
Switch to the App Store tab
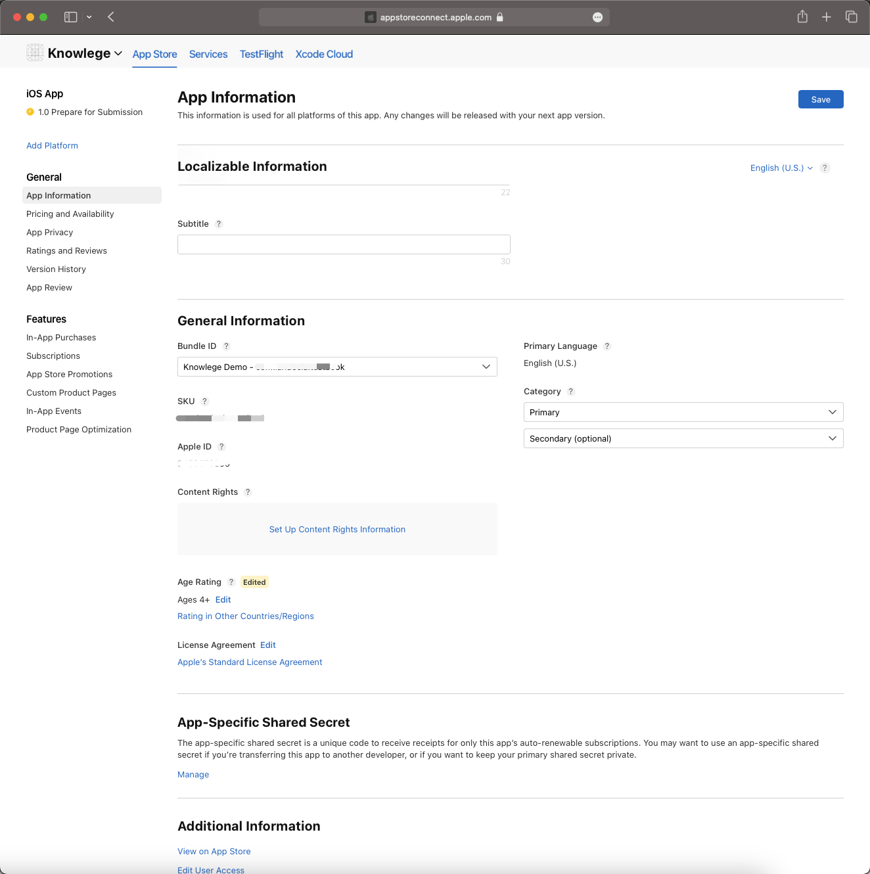click(154, 54)
